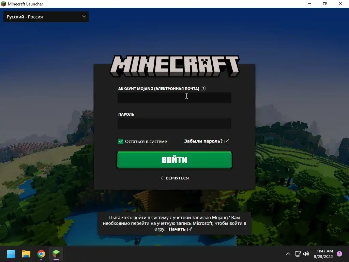349x262 pixels.
Task: Open the Забыли пароль? link
Action: (203, 141)
